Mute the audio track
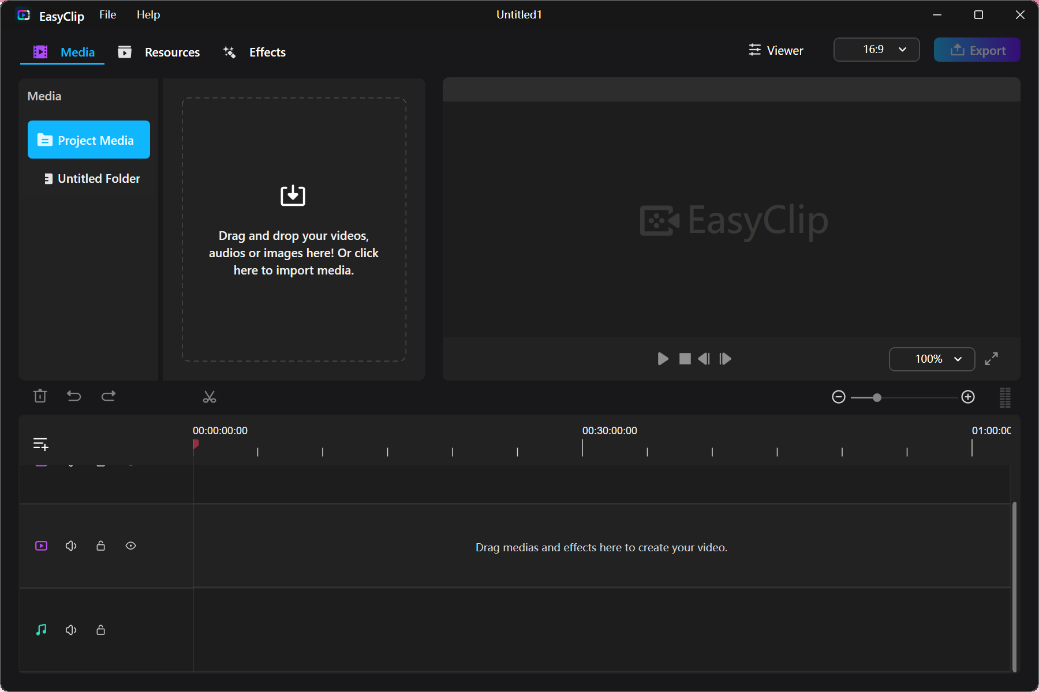 71,630
